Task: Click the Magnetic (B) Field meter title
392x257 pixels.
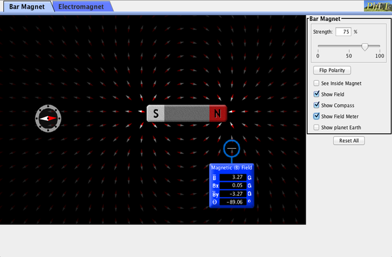Action: pyautogui.click(x=231, y=168)
